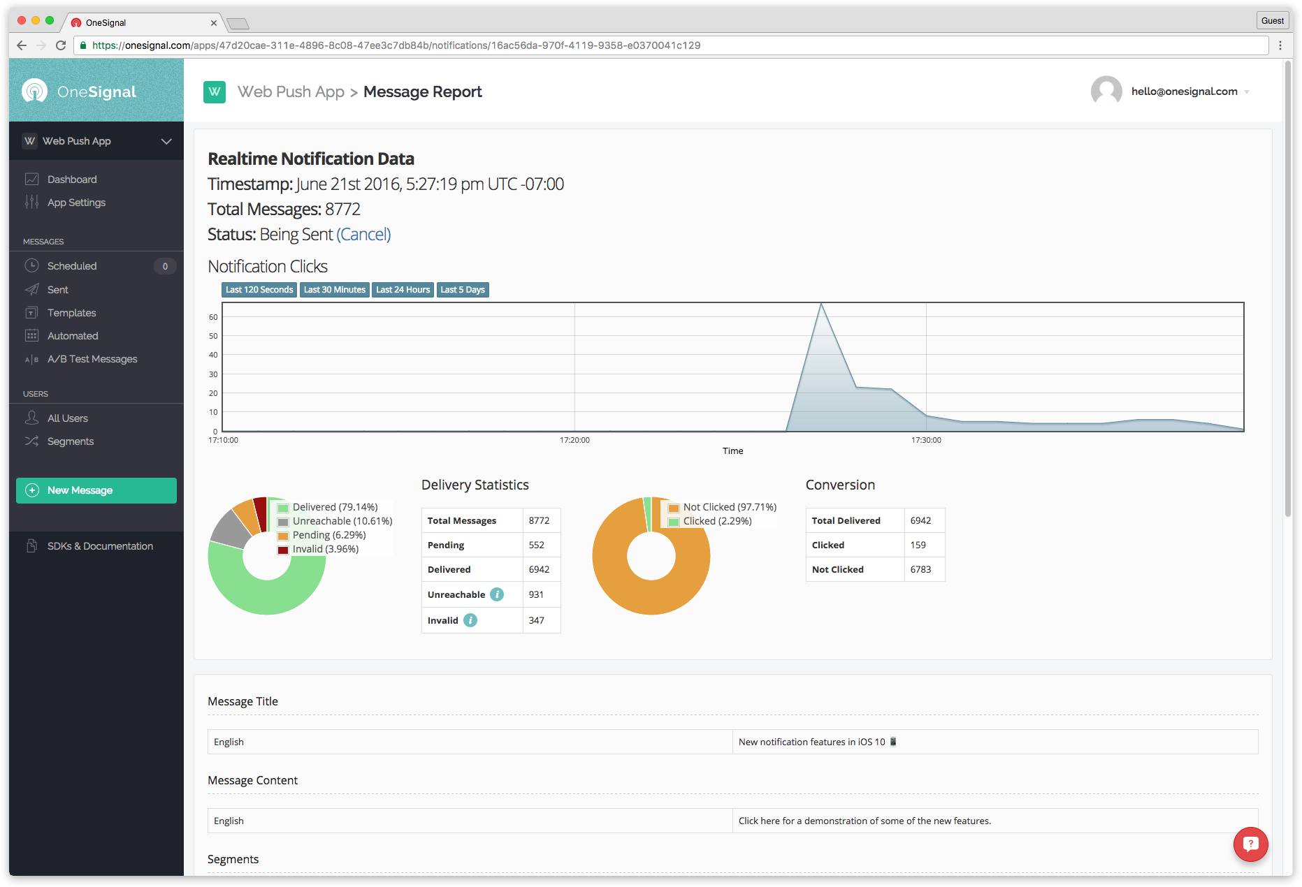Expand the Web Push App selector chevron
The height and width of the screenshot is (887, 1302).
(166, 141)
